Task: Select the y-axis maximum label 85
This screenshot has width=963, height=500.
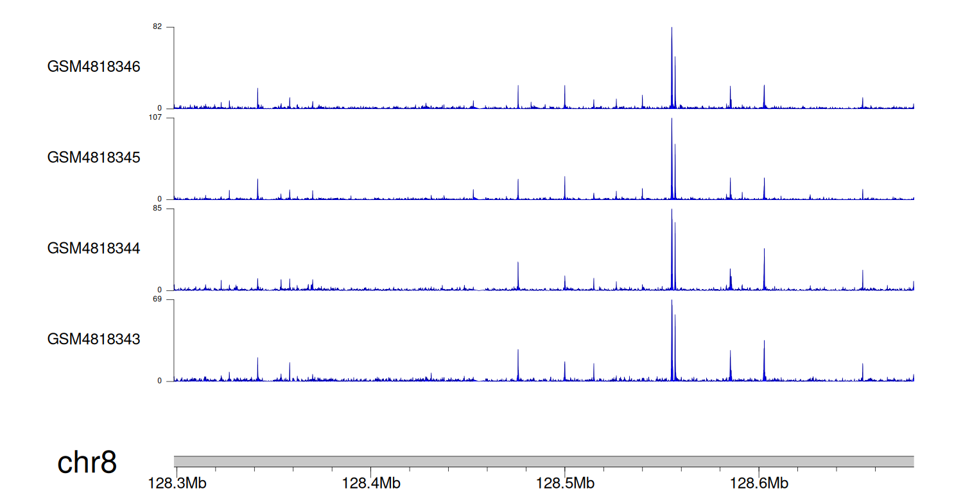Action: [x=157, y=209]
